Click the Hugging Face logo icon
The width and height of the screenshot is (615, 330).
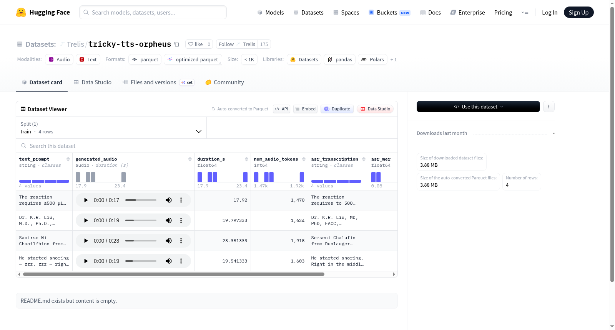(x=21, y=12)
